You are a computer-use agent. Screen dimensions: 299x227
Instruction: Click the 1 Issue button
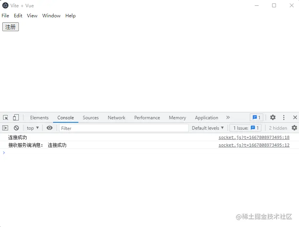[x=246, y=128]
